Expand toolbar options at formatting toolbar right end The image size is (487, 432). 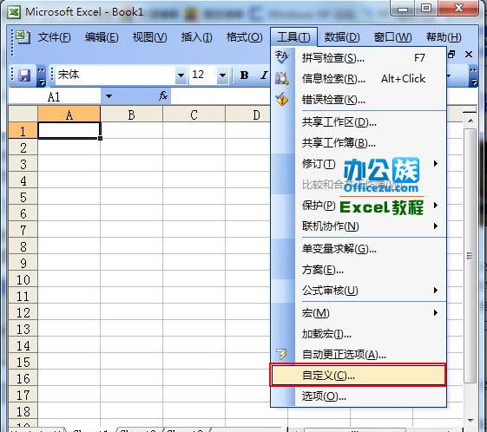[x=473, y=75]
